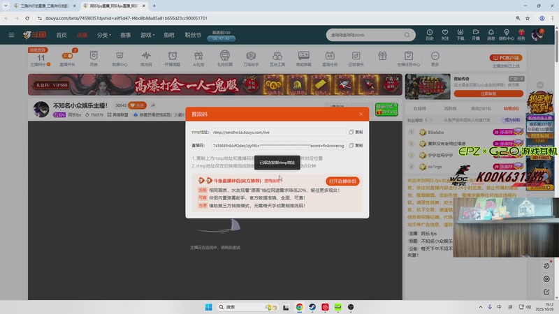Expand the 游戏 dropdown in the top nav
The width and height of the screenshot is (559, 314).
point(147,35)
